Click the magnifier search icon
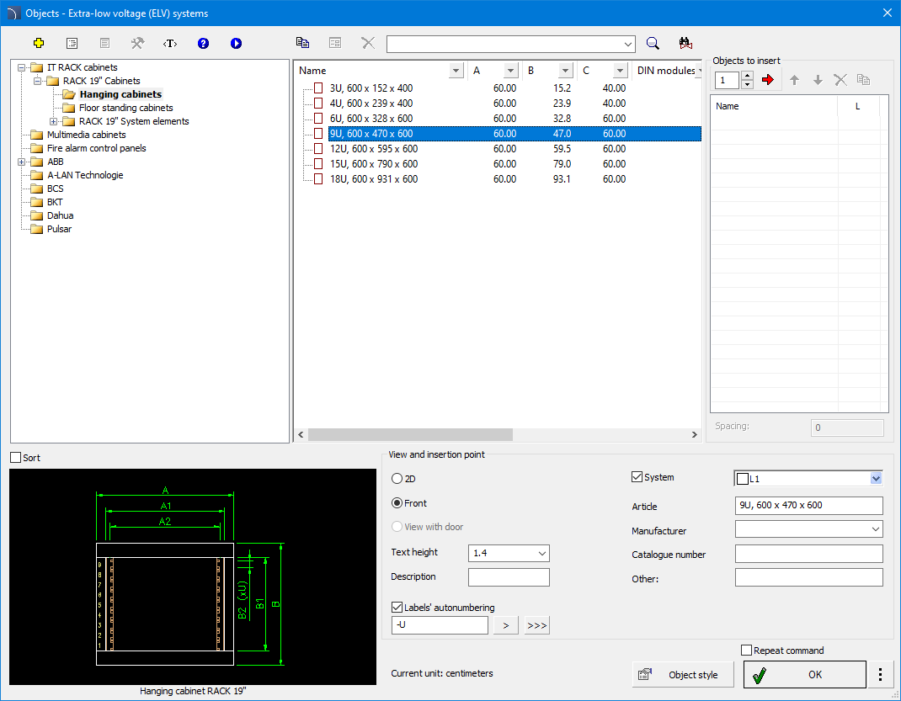Screen dimensions: 901x701 tap(653, 43)
